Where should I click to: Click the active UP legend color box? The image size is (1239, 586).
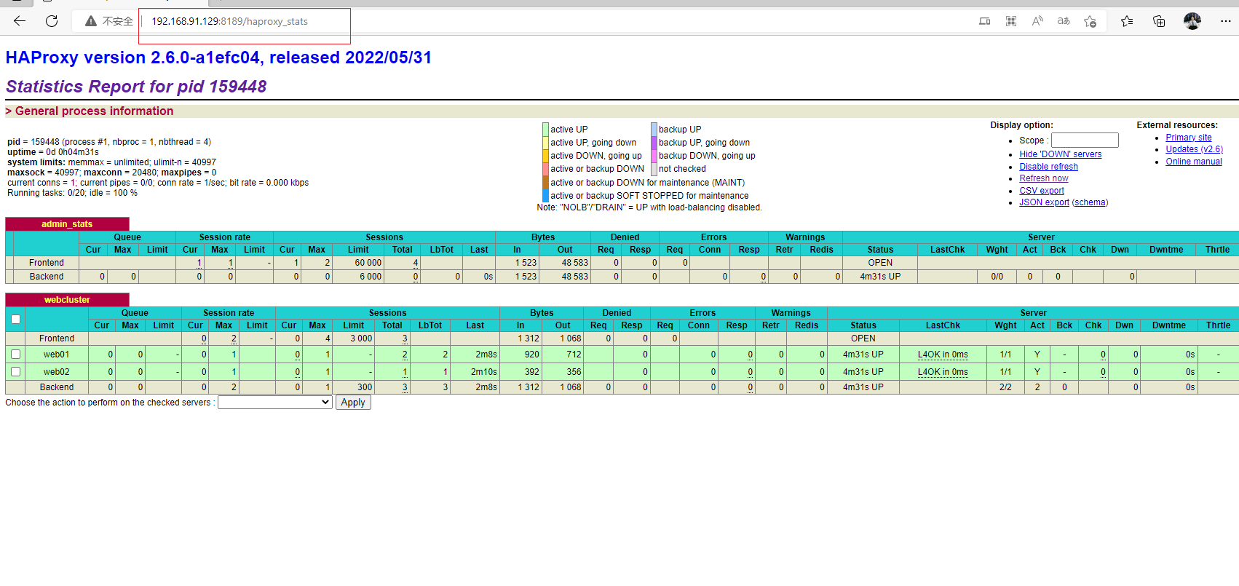pyautogui.click(x=545, y=130)
